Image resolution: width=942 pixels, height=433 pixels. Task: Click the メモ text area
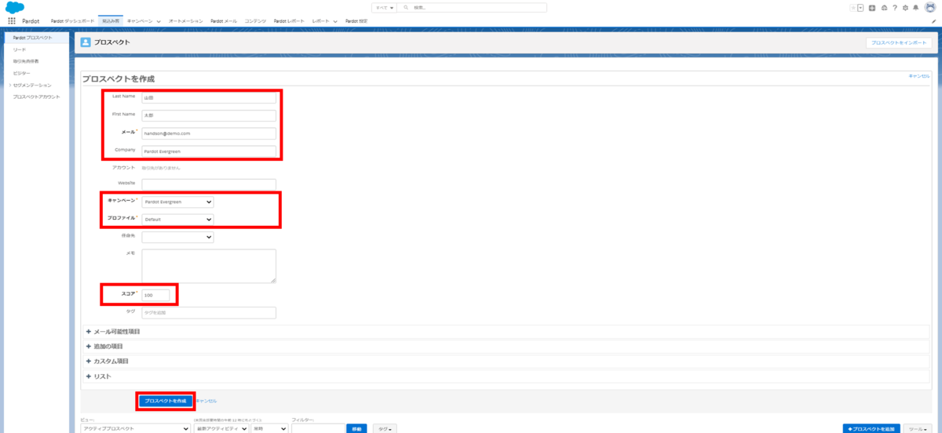(x=209, y=266)
